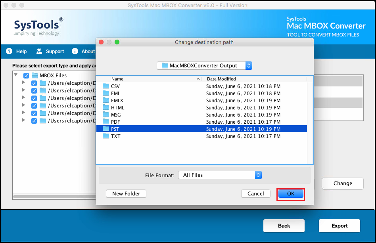Open the MacMBOXConverter Output path dropdown
The image size is (376, 243).
tap(204, 66)
